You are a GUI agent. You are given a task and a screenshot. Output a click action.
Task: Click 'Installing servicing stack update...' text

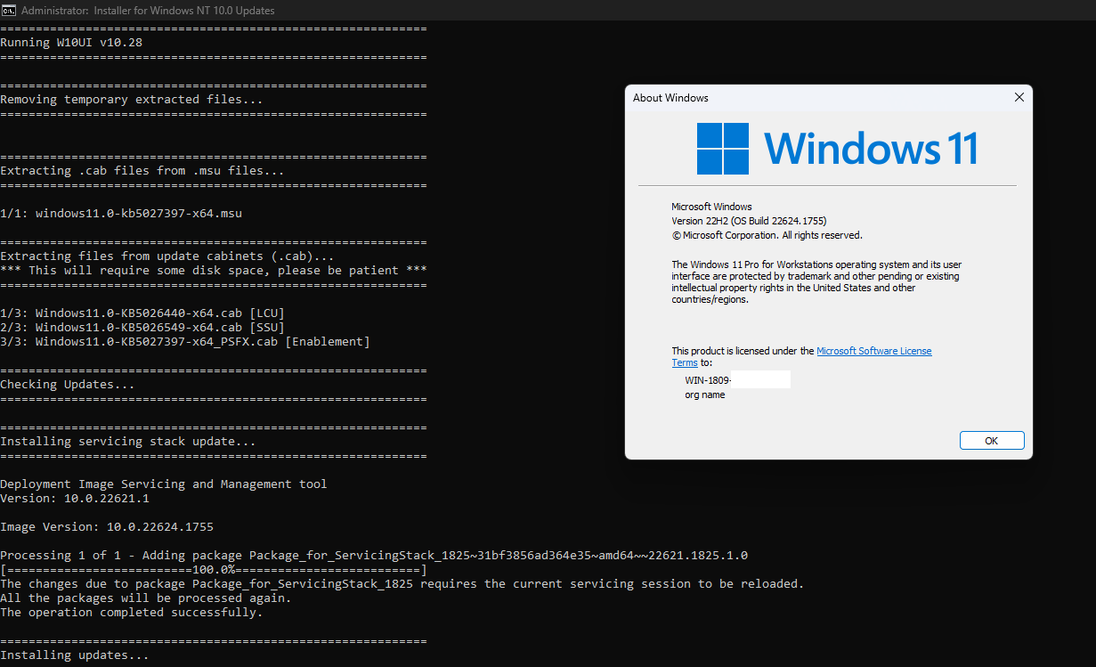128,442
